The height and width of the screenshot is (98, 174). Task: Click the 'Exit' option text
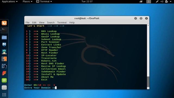pyautogui.click(x=44, y=80)
